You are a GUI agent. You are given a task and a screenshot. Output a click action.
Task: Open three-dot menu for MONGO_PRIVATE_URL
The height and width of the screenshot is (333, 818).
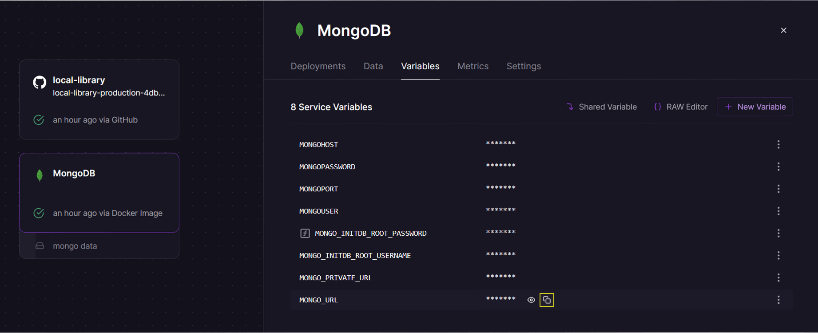778,278
